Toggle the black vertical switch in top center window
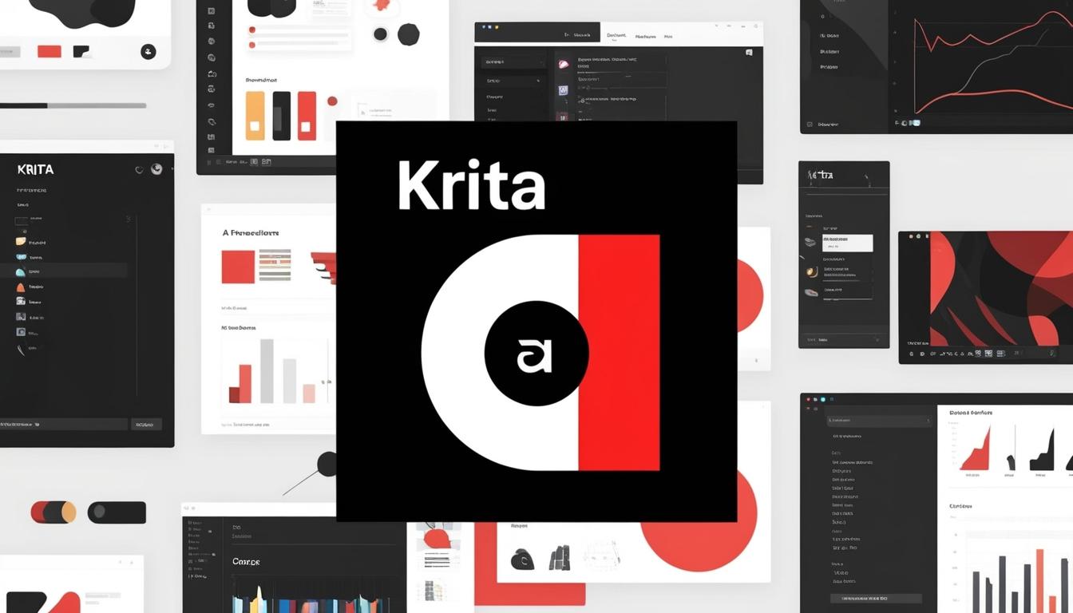Screen dimensions: 1073x613 coord(281,116)
